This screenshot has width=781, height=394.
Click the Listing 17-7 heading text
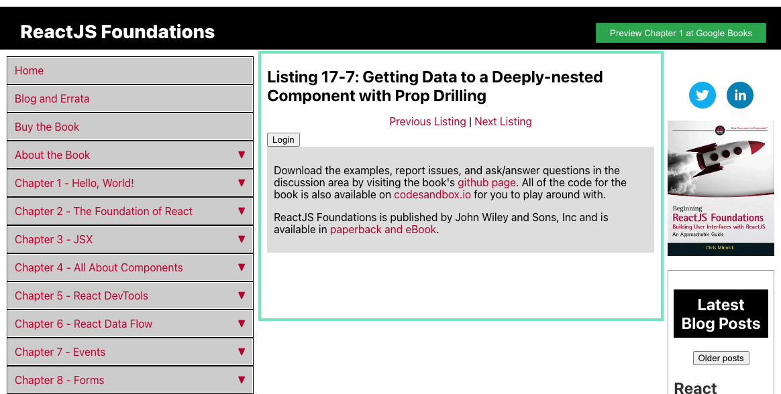click(435, 86)
